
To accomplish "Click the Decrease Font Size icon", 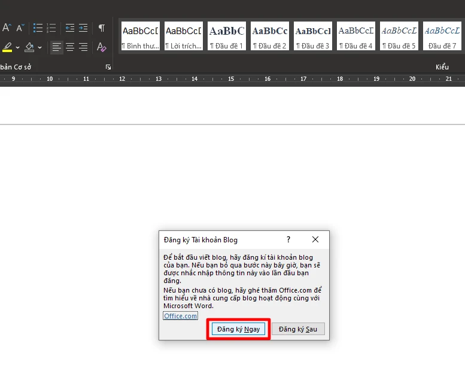I will tap(20, 28).
